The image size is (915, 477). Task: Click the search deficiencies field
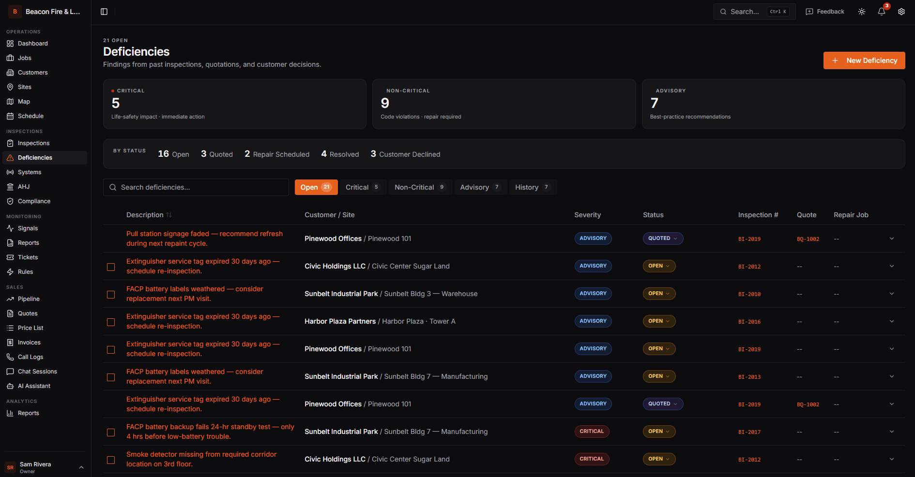[196, 187]
